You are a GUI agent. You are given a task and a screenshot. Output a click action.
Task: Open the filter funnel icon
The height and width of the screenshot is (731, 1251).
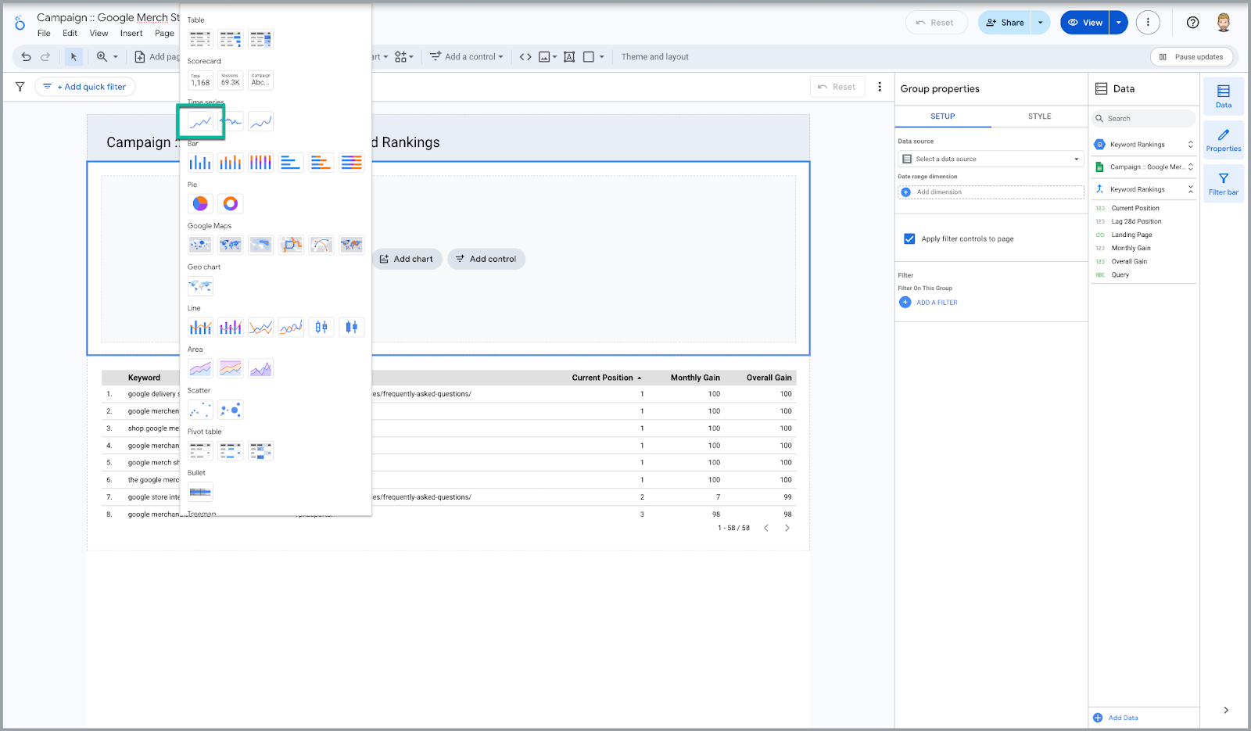click(x=20, y=87)
